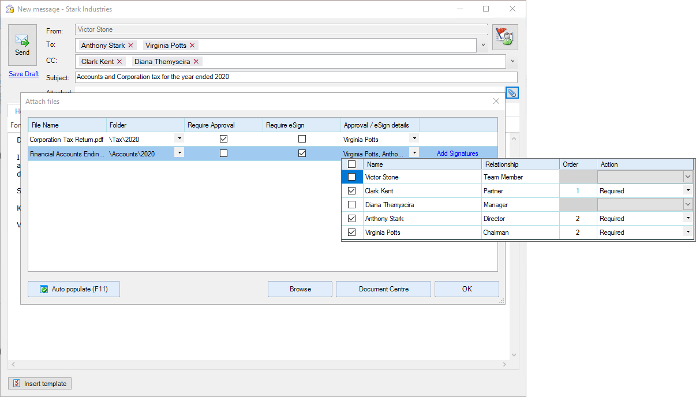Uncheck the Clark Kent signer checkbox
The height and width of the screenshot is (397, 696).
point(351,191)
